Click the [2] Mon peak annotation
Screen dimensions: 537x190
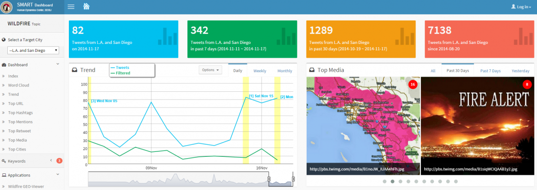pyautogui.click(x=287, y=97)
